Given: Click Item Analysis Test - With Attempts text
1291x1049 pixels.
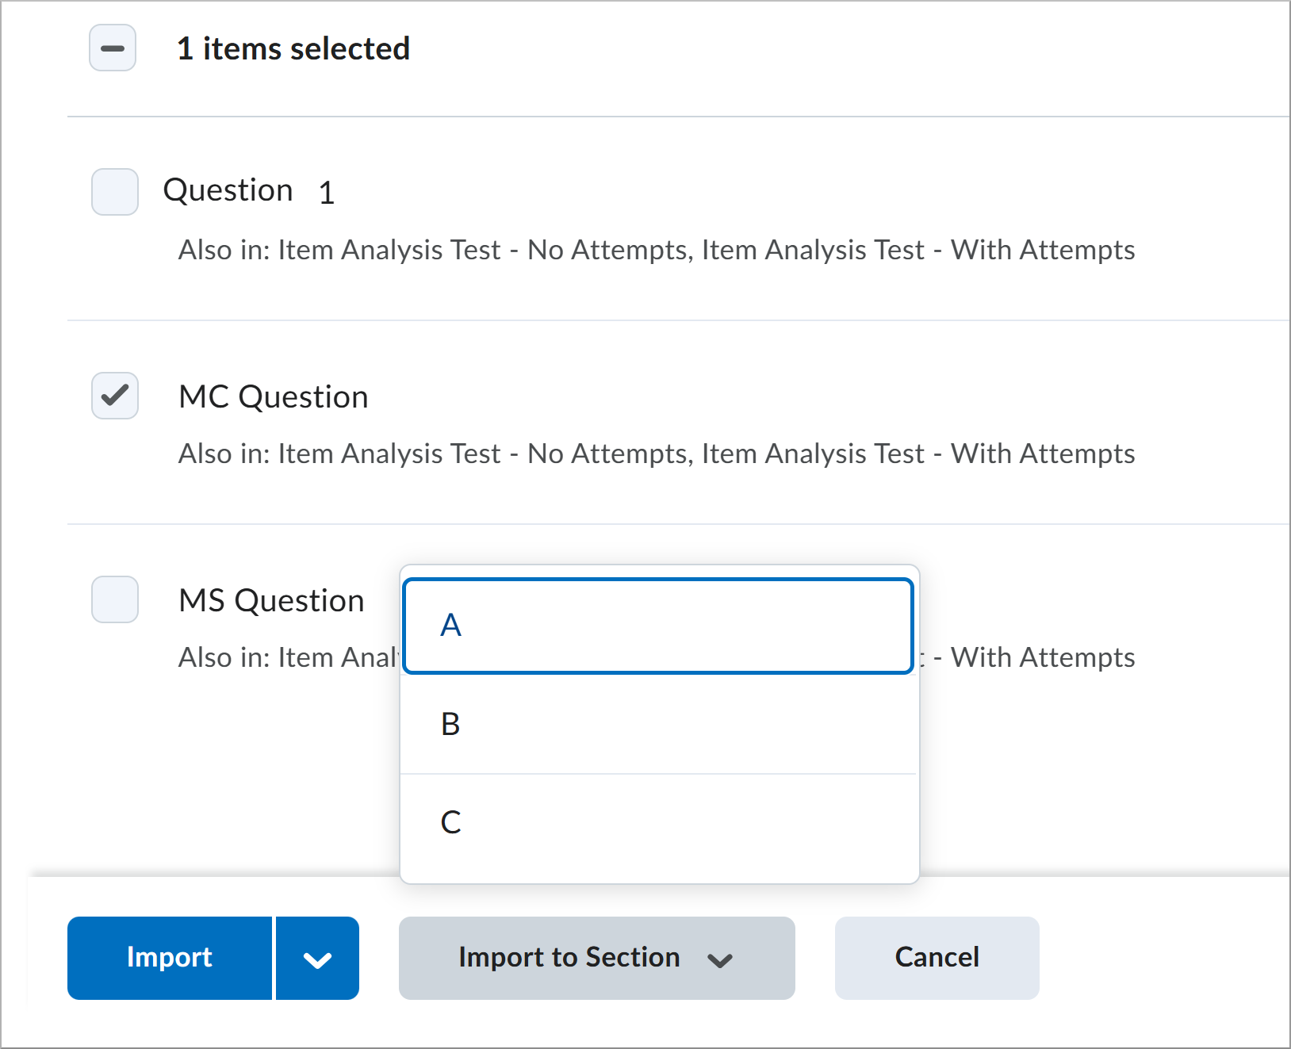Looking at the screenshot, I should point(919,250).
